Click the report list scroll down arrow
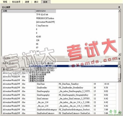Image resolution: width=123 pixels, height=116 pixels. (119, 80)
